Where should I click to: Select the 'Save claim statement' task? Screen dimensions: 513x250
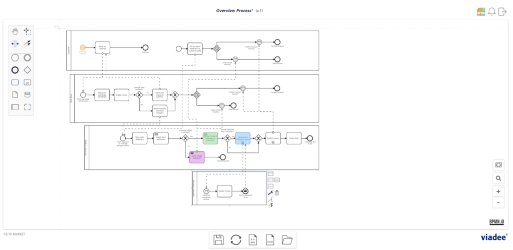(x=140, y=138)
